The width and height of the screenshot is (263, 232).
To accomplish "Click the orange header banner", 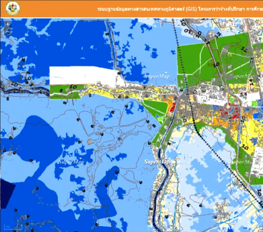I will pyautogui.click(x=131, y=9).
